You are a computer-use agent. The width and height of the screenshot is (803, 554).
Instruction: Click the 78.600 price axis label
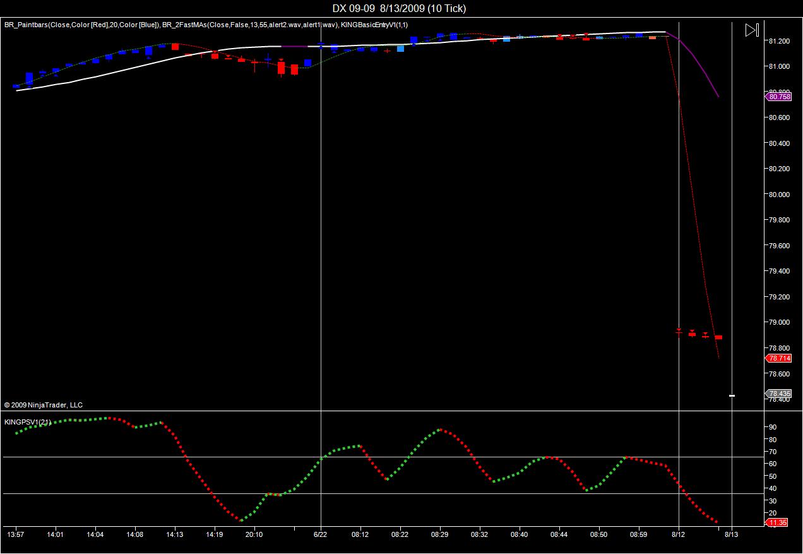[x=780, y=373]
